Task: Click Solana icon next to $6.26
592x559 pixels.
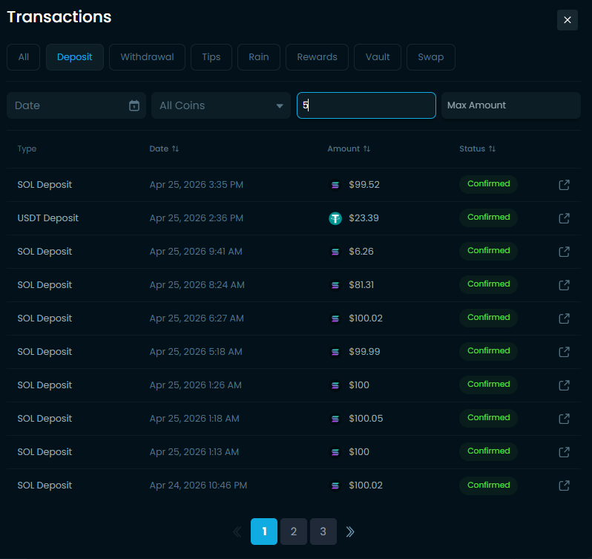Action: [x=335, y=252]
